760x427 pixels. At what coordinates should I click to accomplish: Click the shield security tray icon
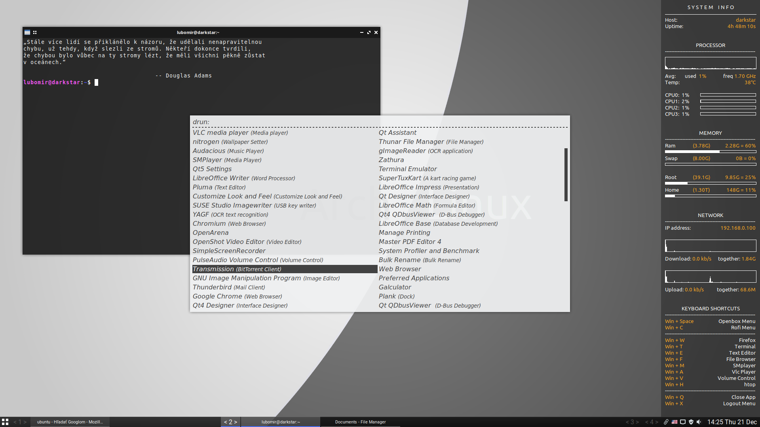point(691,422)
